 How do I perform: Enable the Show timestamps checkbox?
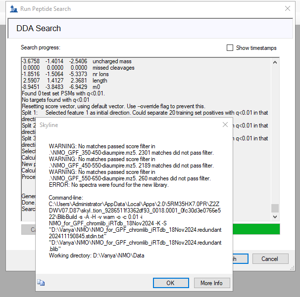(230, 48)
